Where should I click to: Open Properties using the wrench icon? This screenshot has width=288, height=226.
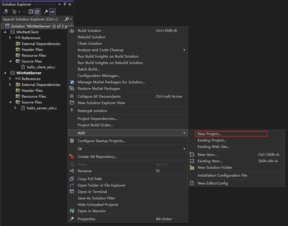click(46, 12)
